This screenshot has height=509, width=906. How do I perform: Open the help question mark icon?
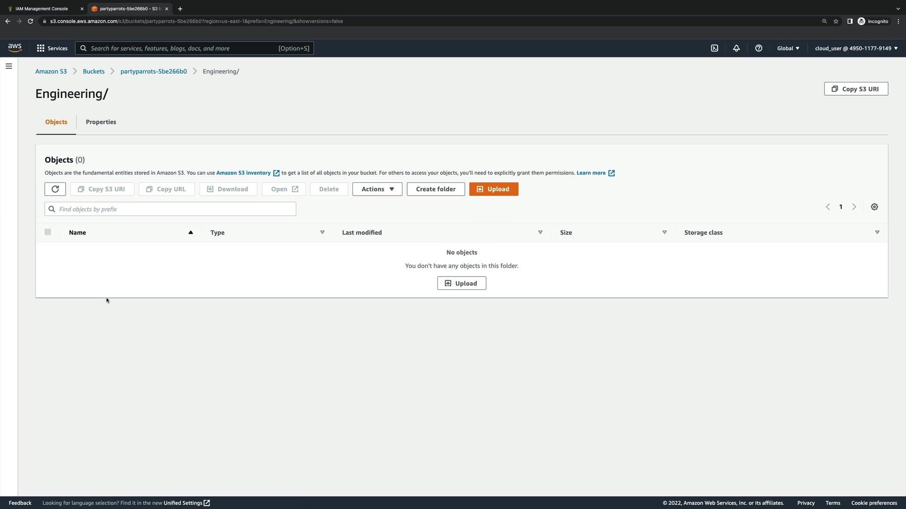pyautogui.click(x=758, y=48)
